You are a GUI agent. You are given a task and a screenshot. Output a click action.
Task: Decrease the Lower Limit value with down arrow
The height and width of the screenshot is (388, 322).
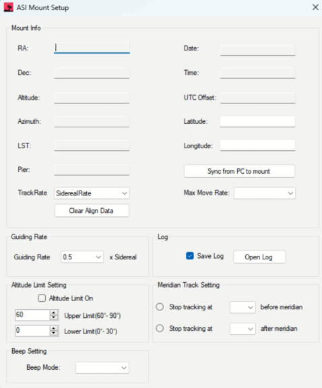tap(54, 333)
